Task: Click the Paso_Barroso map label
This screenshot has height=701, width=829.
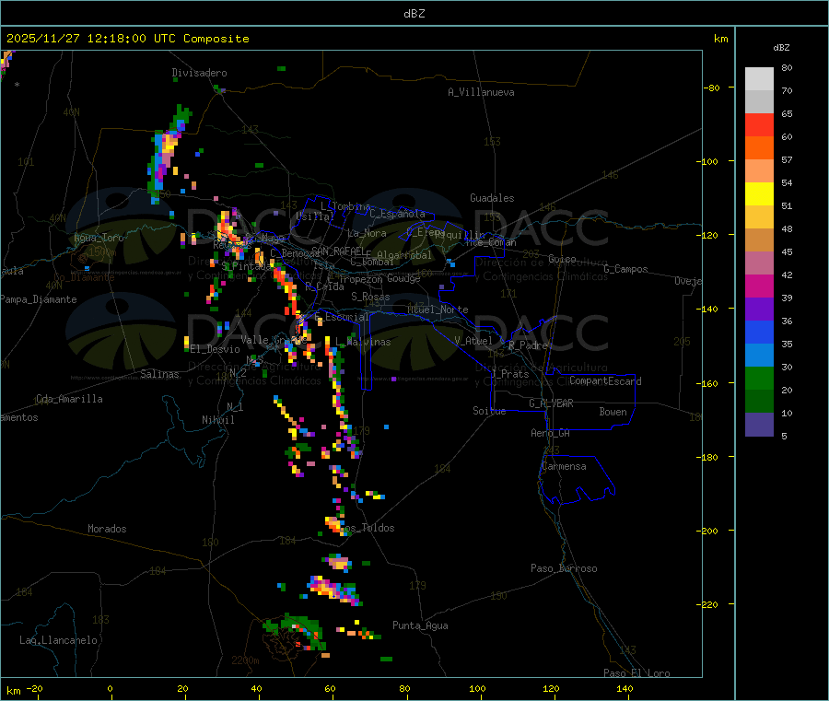Action: pos(564,568)
